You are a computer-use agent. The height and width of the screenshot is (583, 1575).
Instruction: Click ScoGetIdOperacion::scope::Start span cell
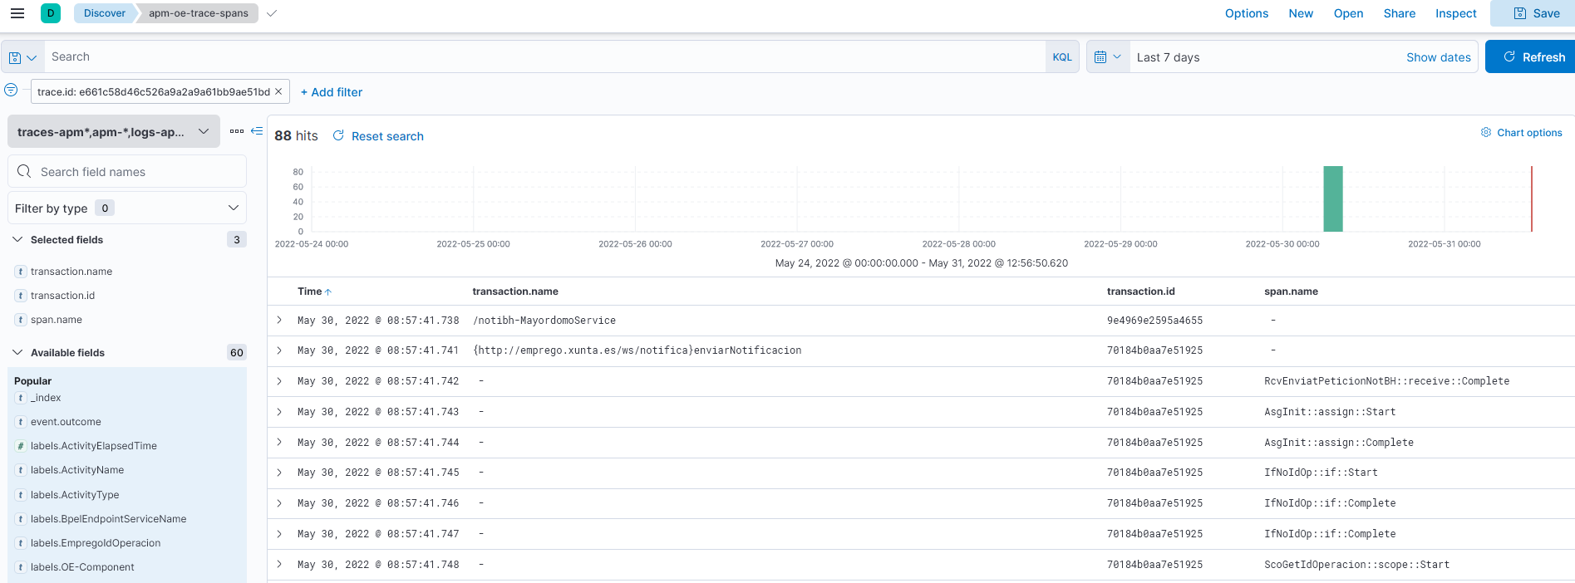(x=1356, y=565)
